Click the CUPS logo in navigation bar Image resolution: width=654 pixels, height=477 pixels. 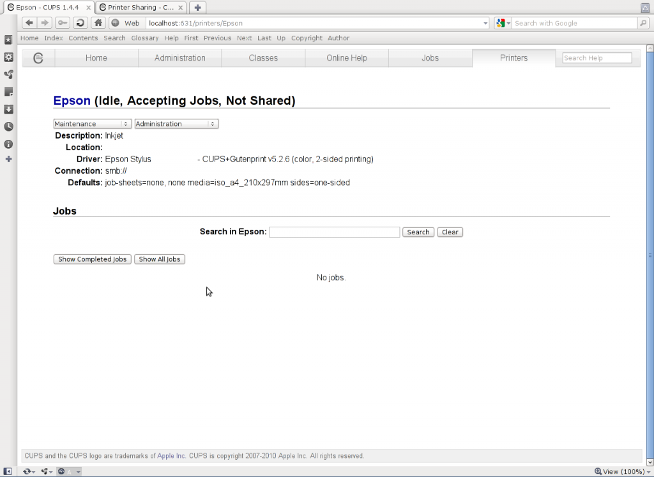click(38, 58)
